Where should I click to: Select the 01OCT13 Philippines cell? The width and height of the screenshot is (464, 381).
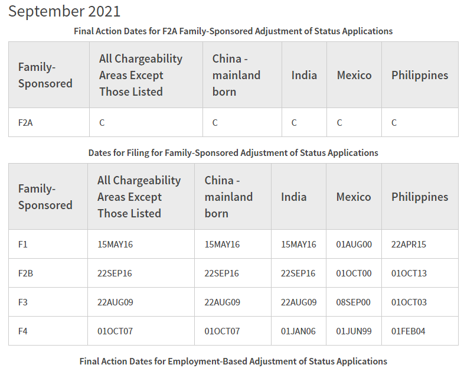(x=409, y=273)
